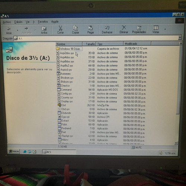The height and width of the screenshot is (186, 186).
Task: Expand the Dirección address bar dropdown
Action: (x=180, y=38)
